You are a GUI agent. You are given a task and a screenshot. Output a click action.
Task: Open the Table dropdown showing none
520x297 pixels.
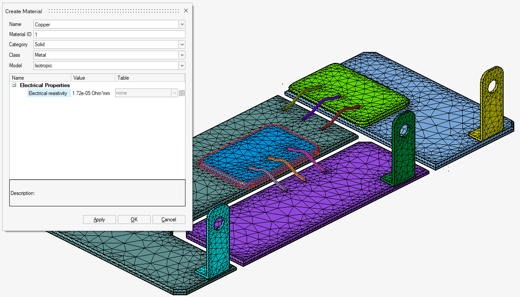point(175,93)
